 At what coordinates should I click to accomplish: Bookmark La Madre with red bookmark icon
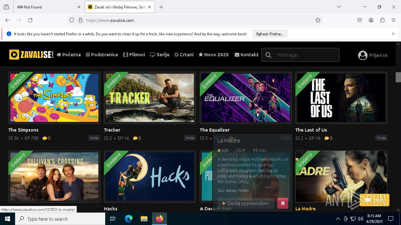(283, 203)
